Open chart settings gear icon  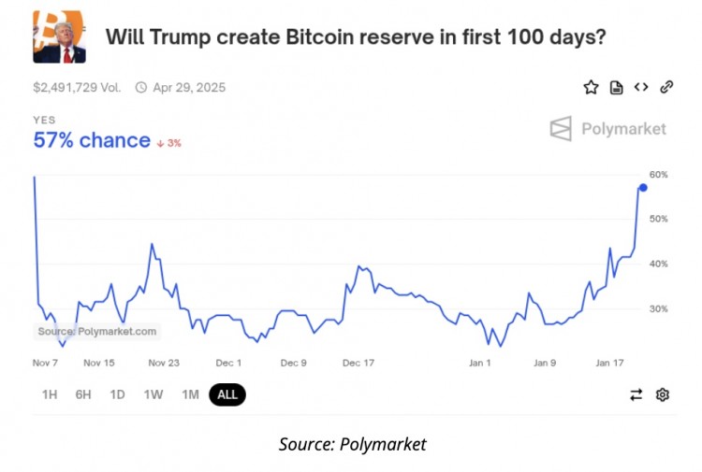pos(663,394)
